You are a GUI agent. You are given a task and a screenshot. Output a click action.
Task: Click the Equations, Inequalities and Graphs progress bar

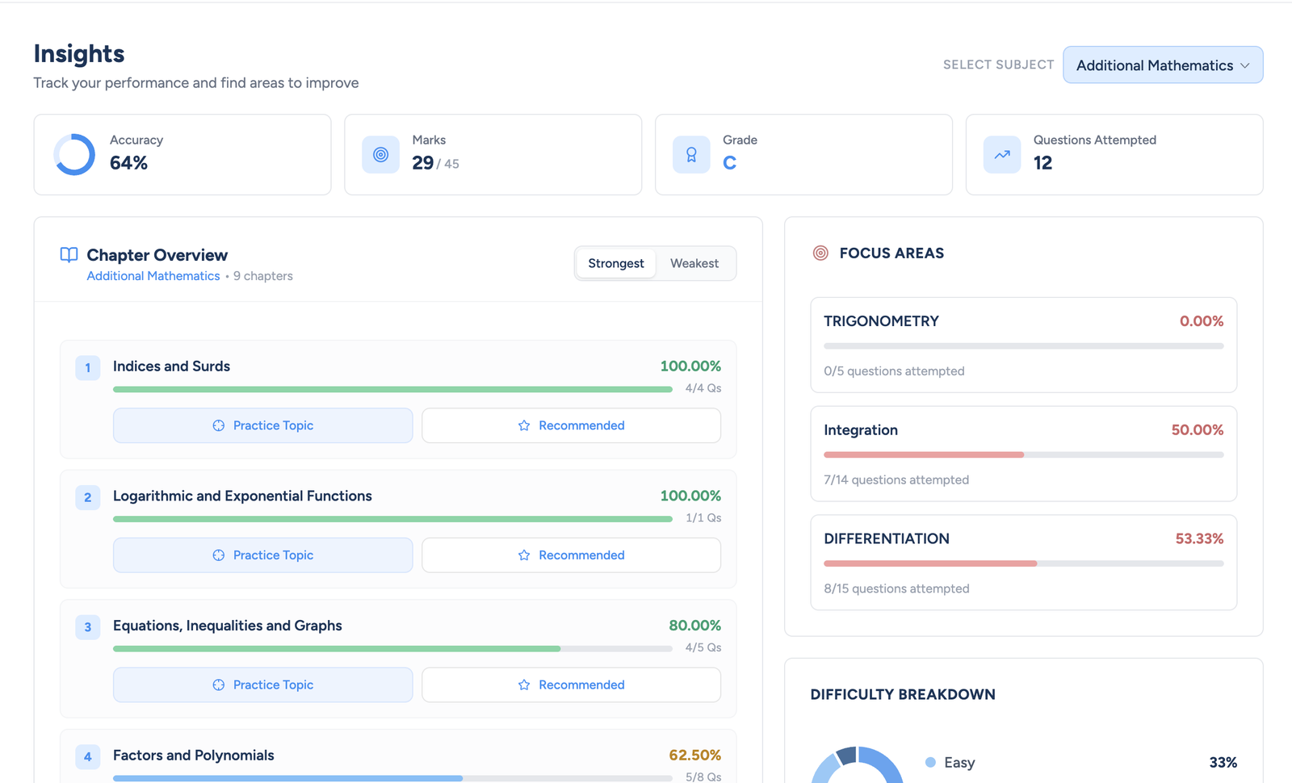(x=392, y=648)
